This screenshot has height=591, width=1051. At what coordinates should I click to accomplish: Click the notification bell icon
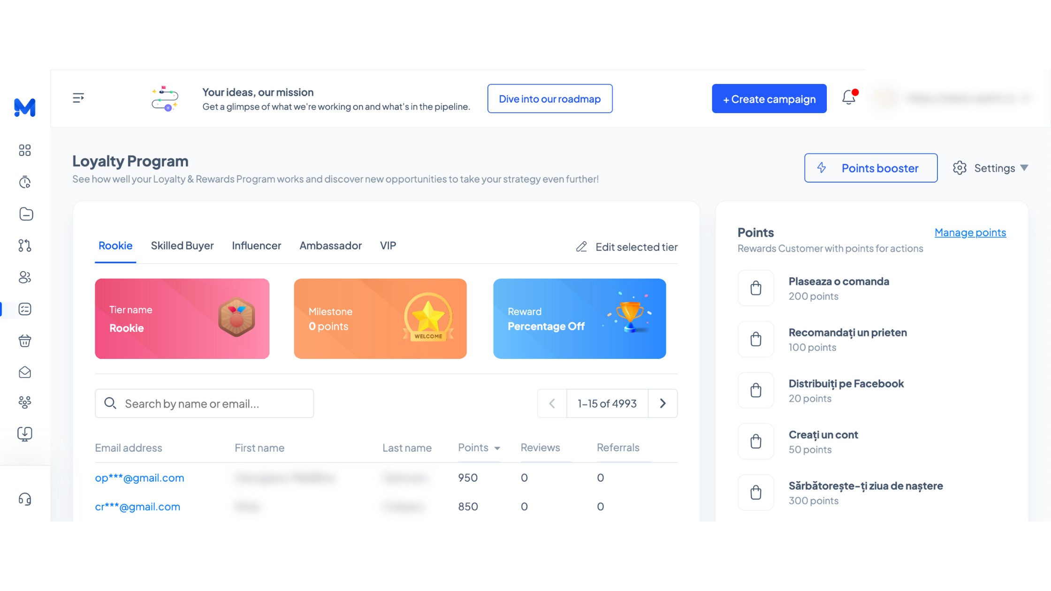tap(849, 98)
